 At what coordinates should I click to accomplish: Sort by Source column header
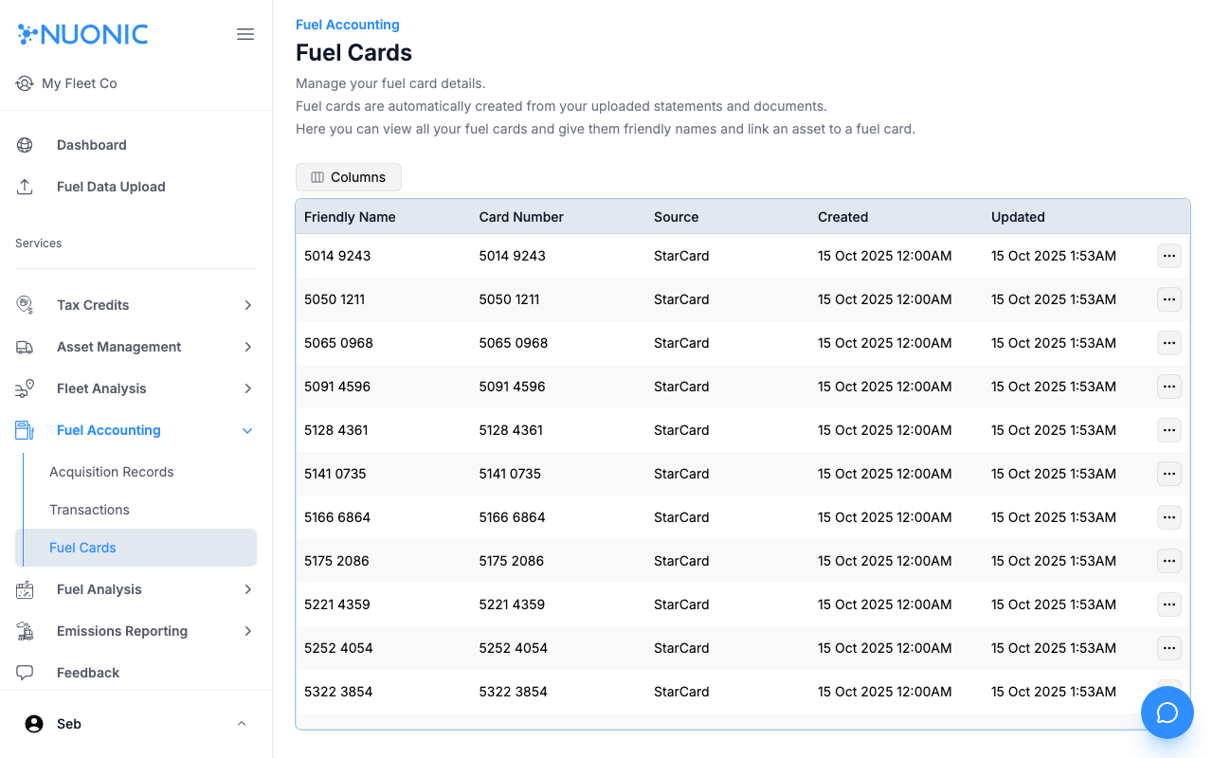677,217
